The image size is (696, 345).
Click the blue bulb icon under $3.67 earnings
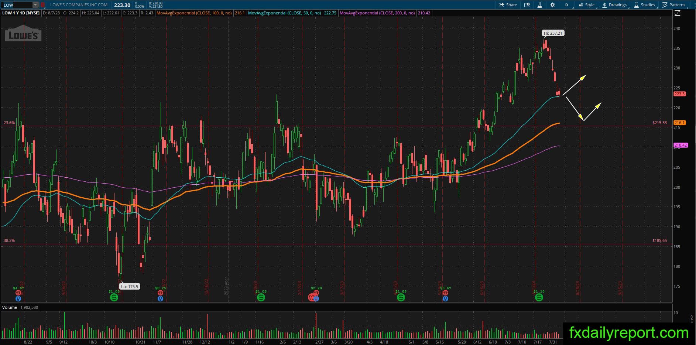click(445, 298)
